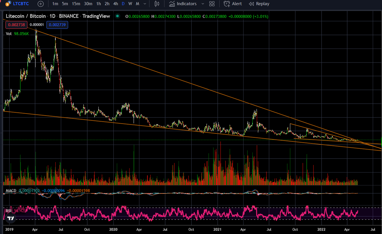Switch to the M monthly timeframe
382x234 pixels.
click(138, 4)
